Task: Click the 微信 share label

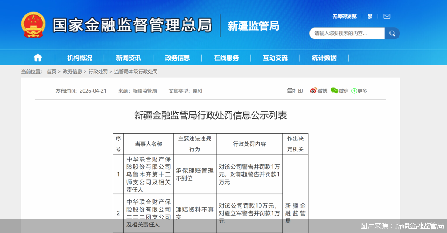Action: tap(344, 91)
